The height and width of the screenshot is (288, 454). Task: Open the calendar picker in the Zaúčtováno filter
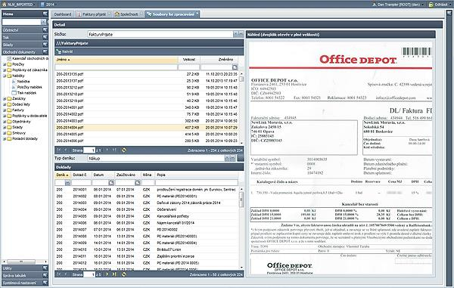138,182
